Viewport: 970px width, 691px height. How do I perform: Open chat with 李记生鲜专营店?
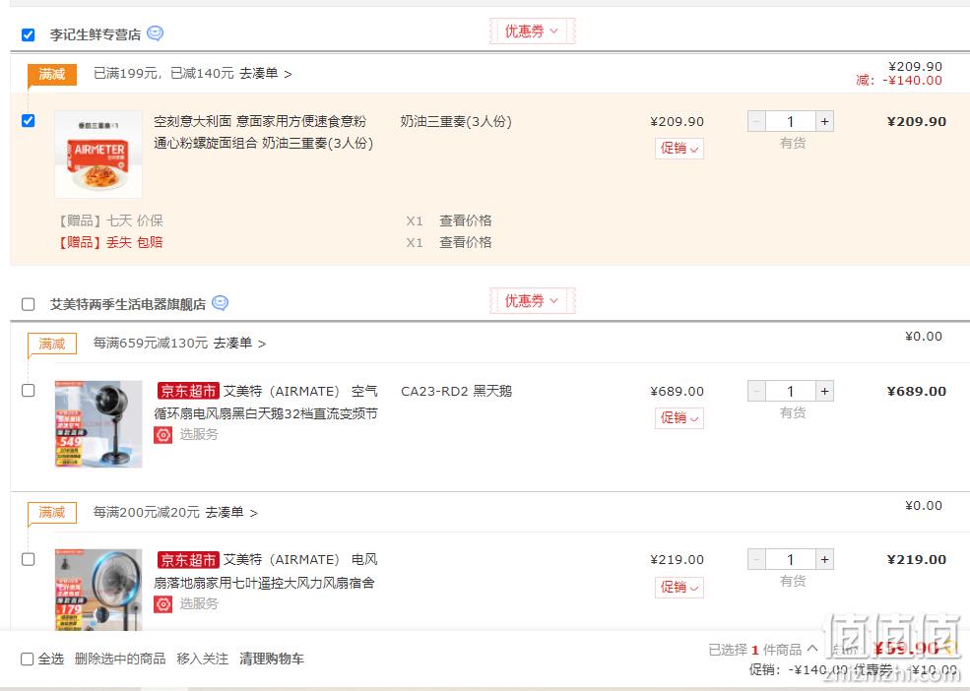156,33
